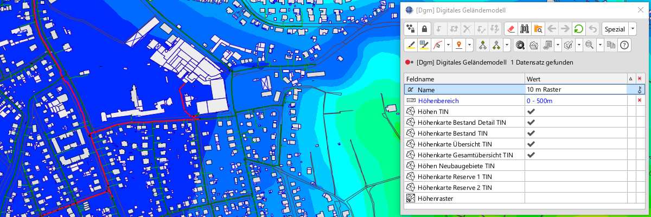The width and height of the screenshot is (651, 217).
Task: Toggle Höhenkarte Bestand TIN checkmark
Action: 531,133
